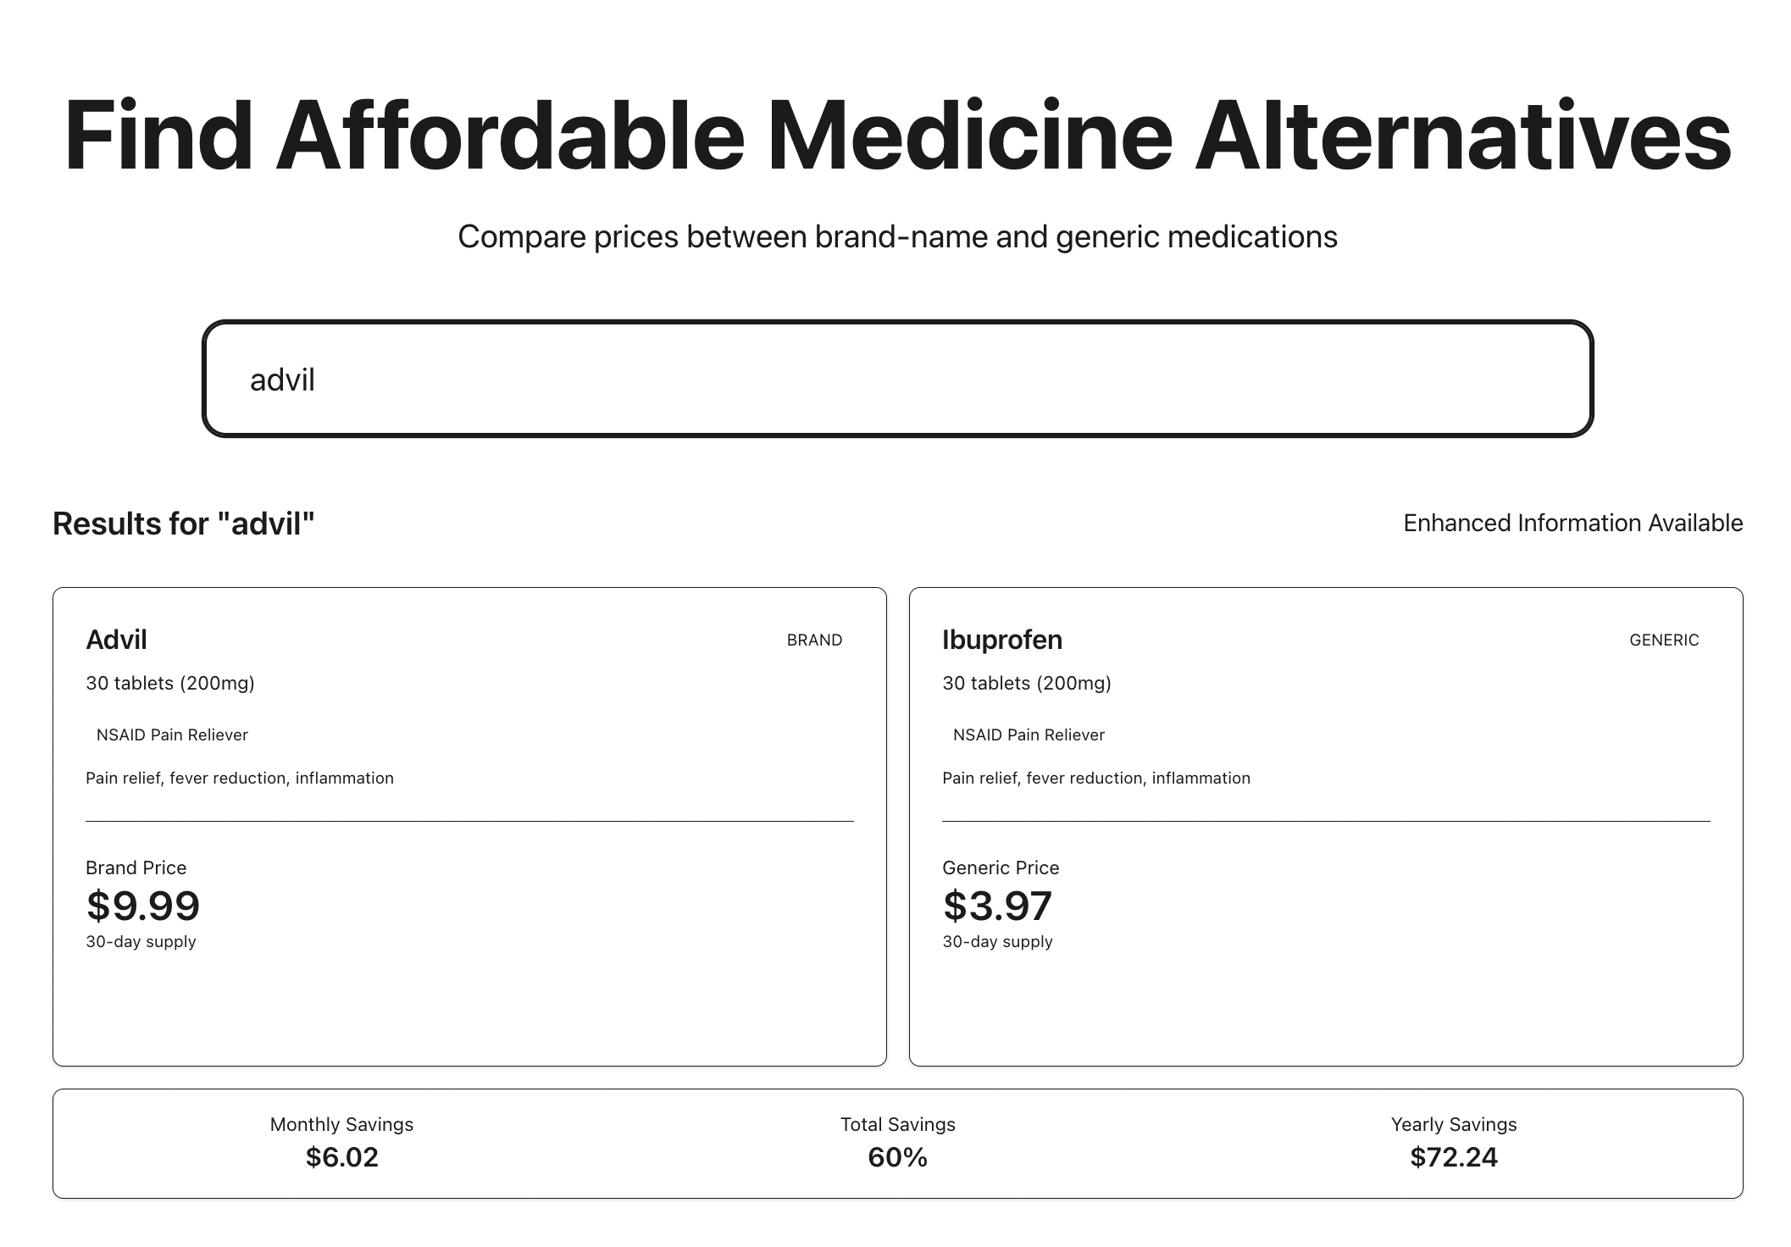Screen dimensions: 1791x1247
Task: Click the "Compare prices" subtitle text
Action: click(897, 236)
